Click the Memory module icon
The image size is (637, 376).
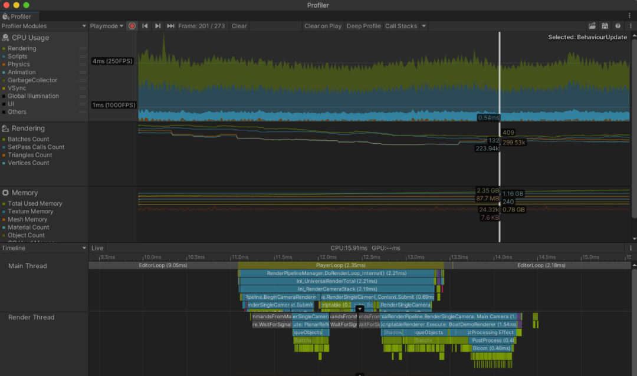pyautogui.click(x=5, y=193)
